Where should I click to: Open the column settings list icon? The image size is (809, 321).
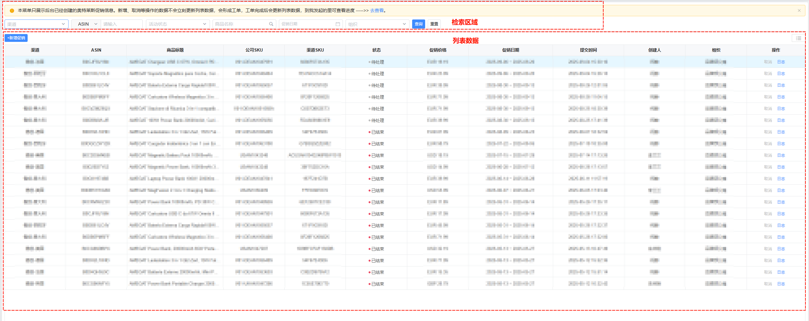pyautogui.click(x=798, y=39)
